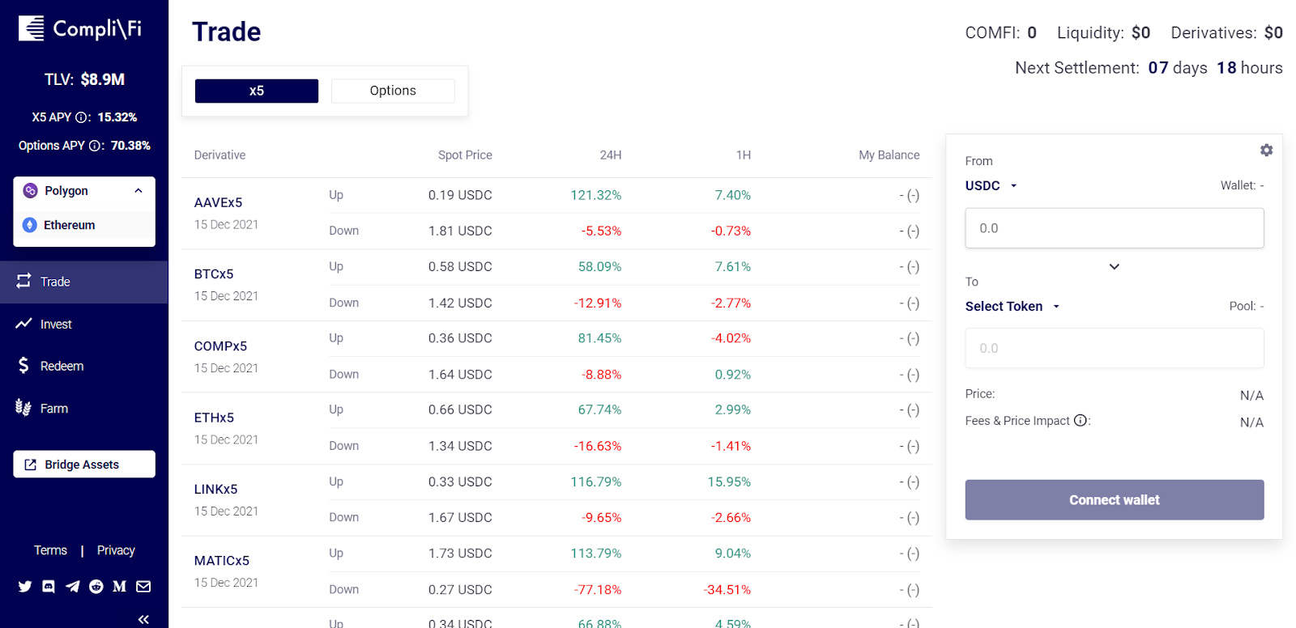1296x628 pixels.
Task: Click the Connect wallet button
Action: coord(1115,500)
